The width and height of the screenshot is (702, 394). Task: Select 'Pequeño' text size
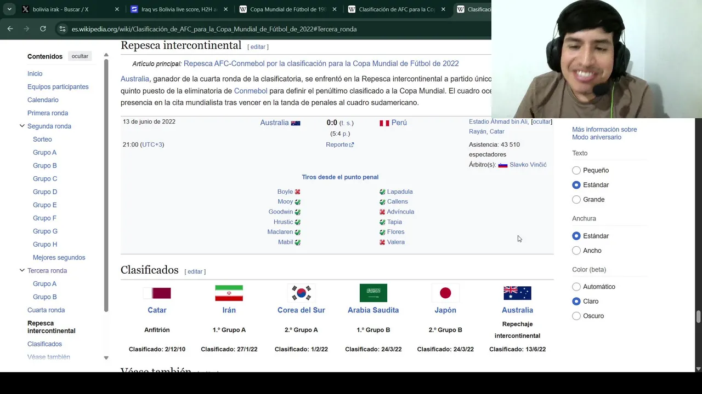click(576, 170)
